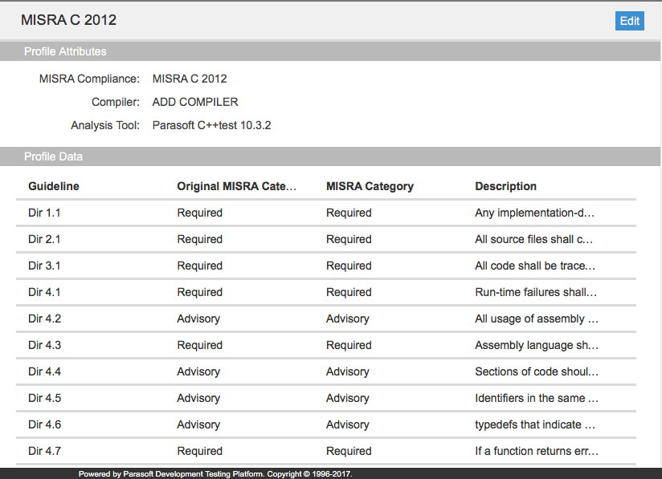Click the Profile Attributes section header

[330, 51]
